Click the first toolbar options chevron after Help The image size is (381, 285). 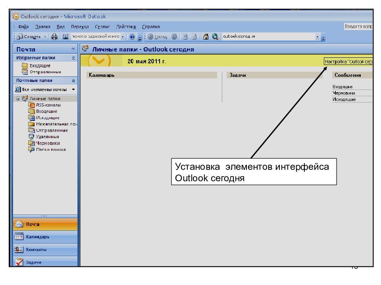(x=140, y=38)
